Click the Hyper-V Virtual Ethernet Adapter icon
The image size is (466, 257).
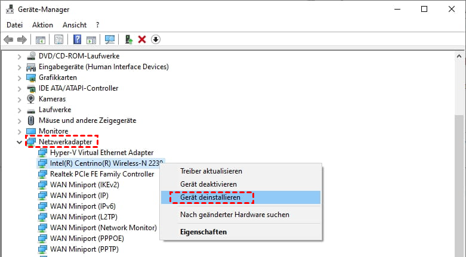pos(42,153)
